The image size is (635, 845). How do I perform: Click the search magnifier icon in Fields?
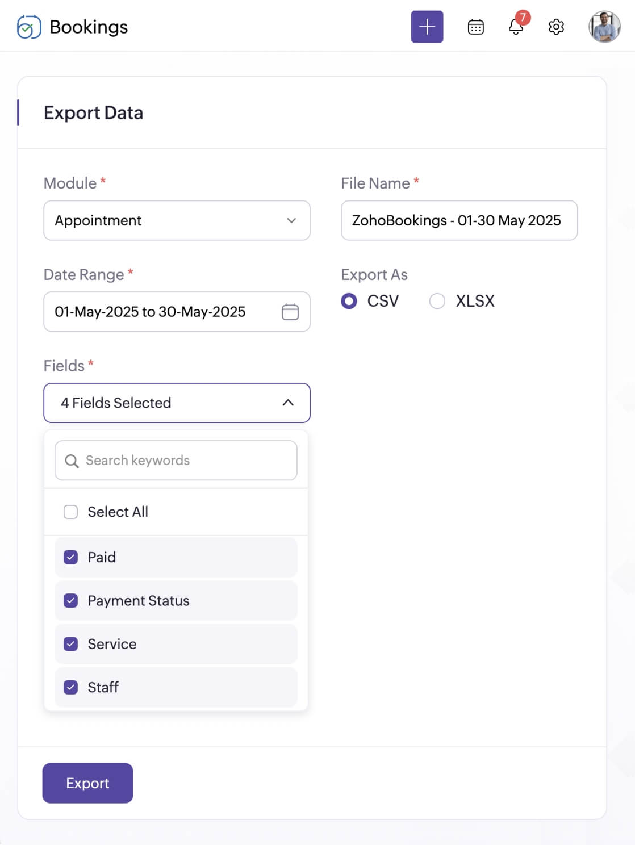click(x=72, y=461)
